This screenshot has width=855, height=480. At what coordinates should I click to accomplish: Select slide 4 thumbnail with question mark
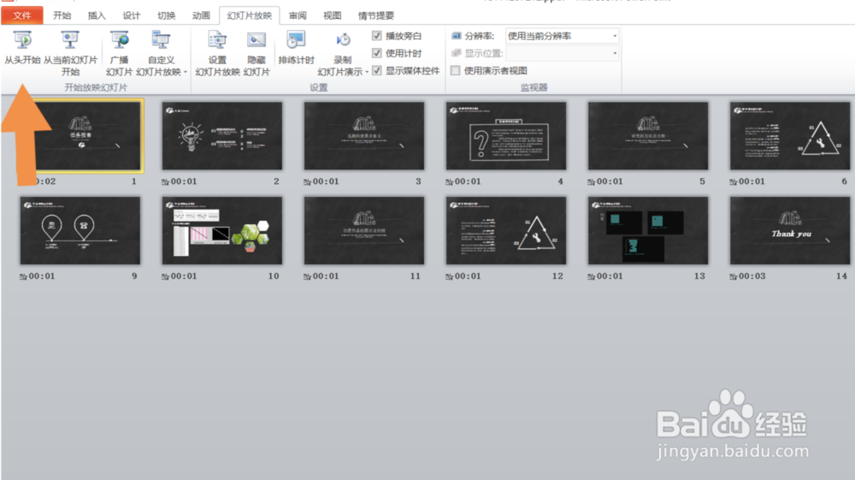[506, 136]
